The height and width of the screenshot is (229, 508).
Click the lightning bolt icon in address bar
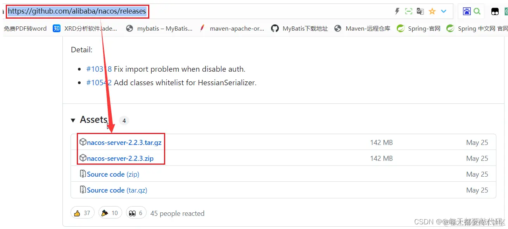pos(397,11)
